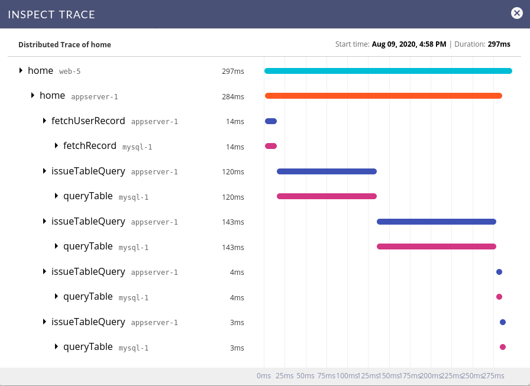Select the 143ms issueTableQuery span name
This screenshot has height=386, width=530.
[x=88, y=222]
